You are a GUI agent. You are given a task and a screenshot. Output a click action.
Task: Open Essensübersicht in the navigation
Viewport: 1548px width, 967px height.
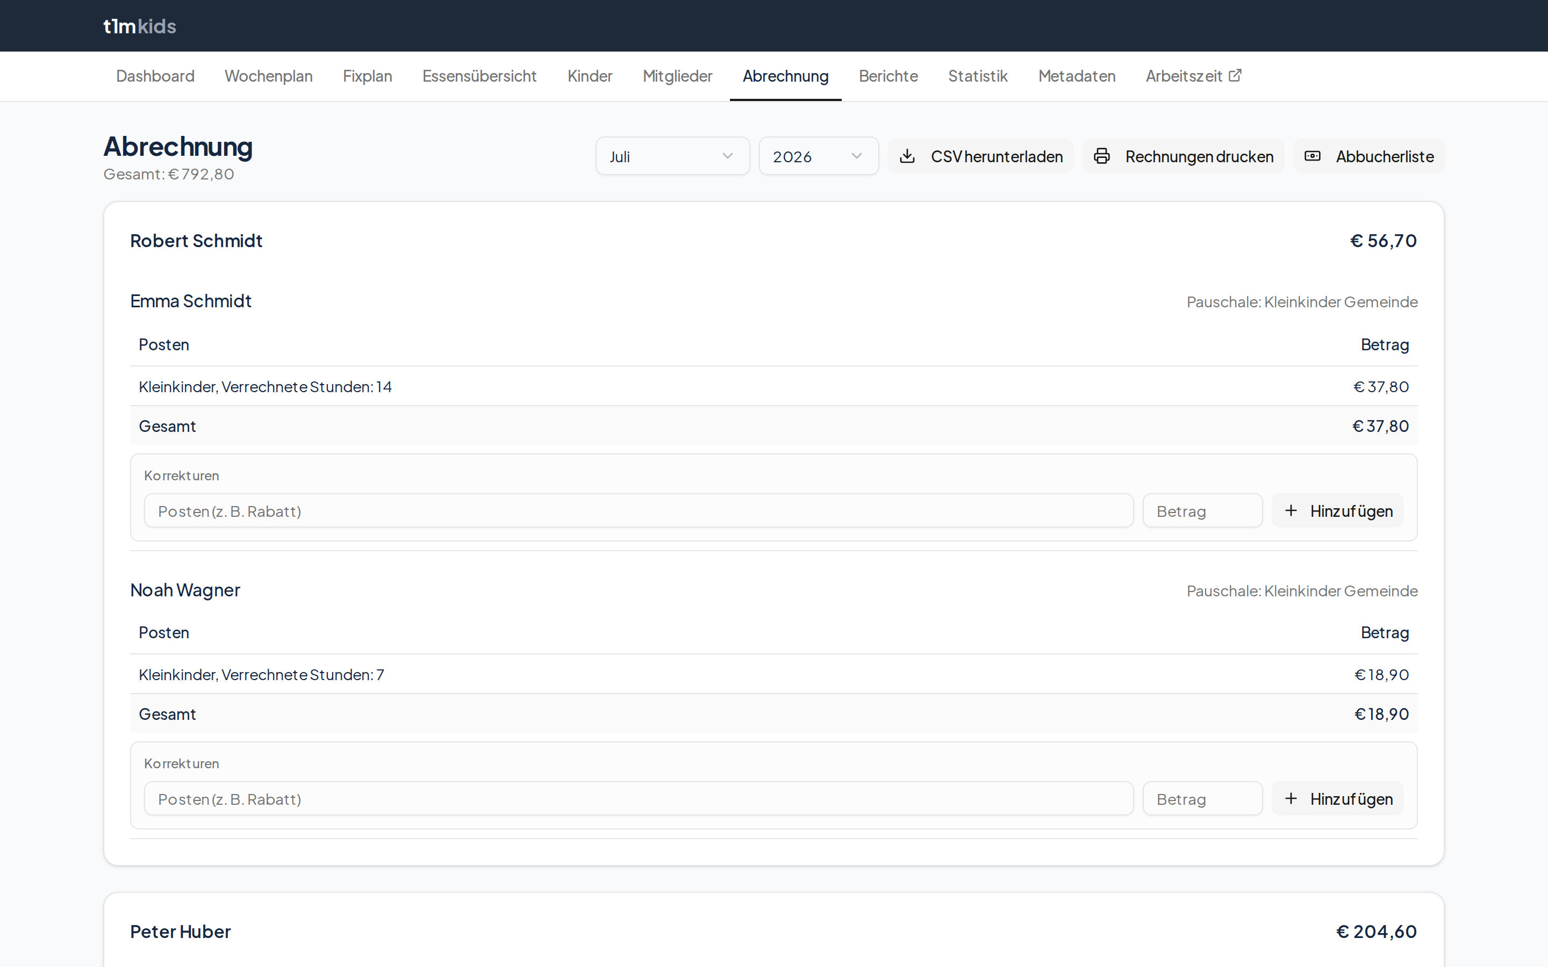[x=480, y=76]
